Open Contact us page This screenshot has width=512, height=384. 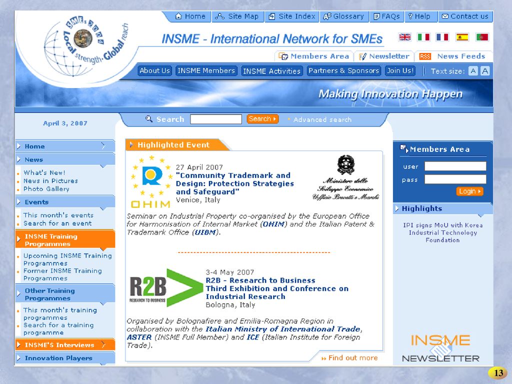point(465,16)
